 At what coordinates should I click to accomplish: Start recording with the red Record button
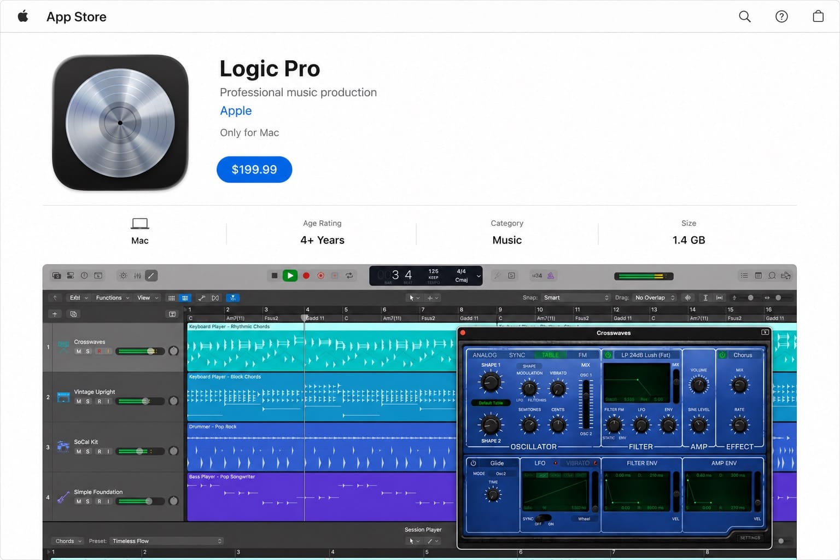306,276
